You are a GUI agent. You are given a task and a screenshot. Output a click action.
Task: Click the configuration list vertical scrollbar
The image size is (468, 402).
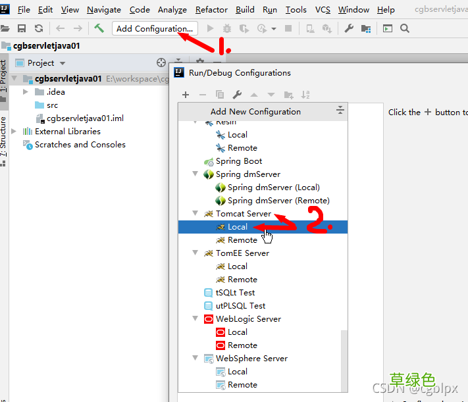coord(344,361)
